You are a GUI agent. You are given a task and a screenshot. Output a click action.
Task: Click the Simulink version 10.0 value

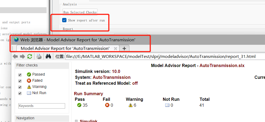[x=116, y=71]
